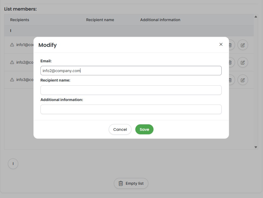
Task: Click the scrollbar up arrow of list
Action: click(x=256, y=17)
